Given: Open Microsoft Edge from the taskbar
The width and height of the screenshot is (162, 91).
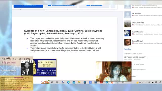Looking at the screenshot, I should tap(68, 82).
